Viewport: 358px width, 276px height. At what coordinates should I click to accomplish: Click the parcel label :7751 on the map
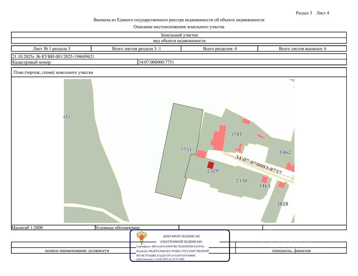click(185, 150)
